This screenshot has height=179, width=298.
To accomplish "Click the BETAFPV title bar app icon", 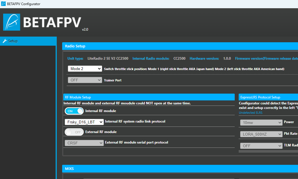I will point(3,4).
